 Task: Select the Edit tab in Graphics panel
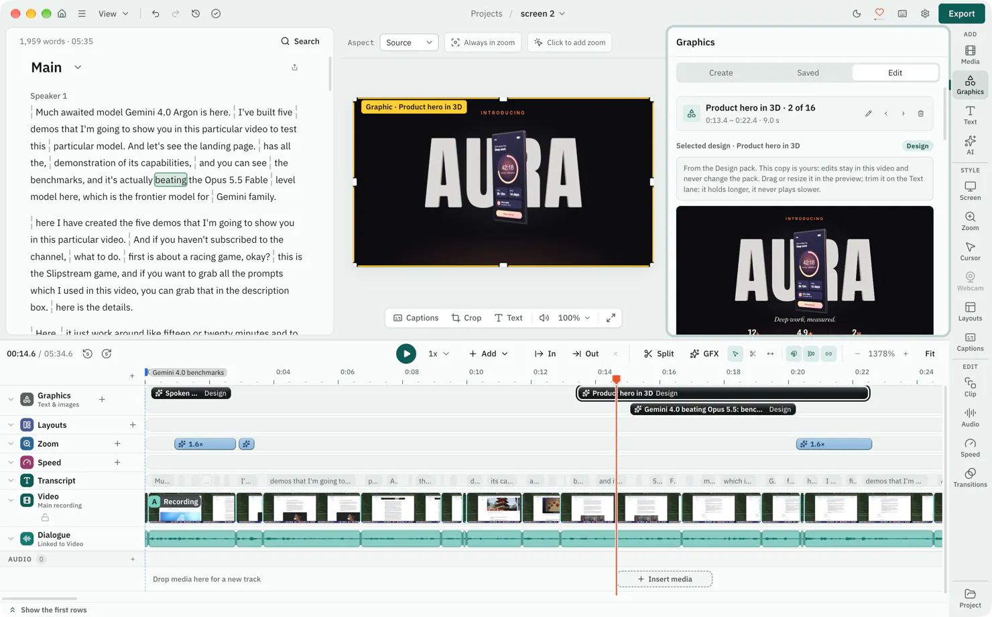pyautogui.click(x=895, y=72)
